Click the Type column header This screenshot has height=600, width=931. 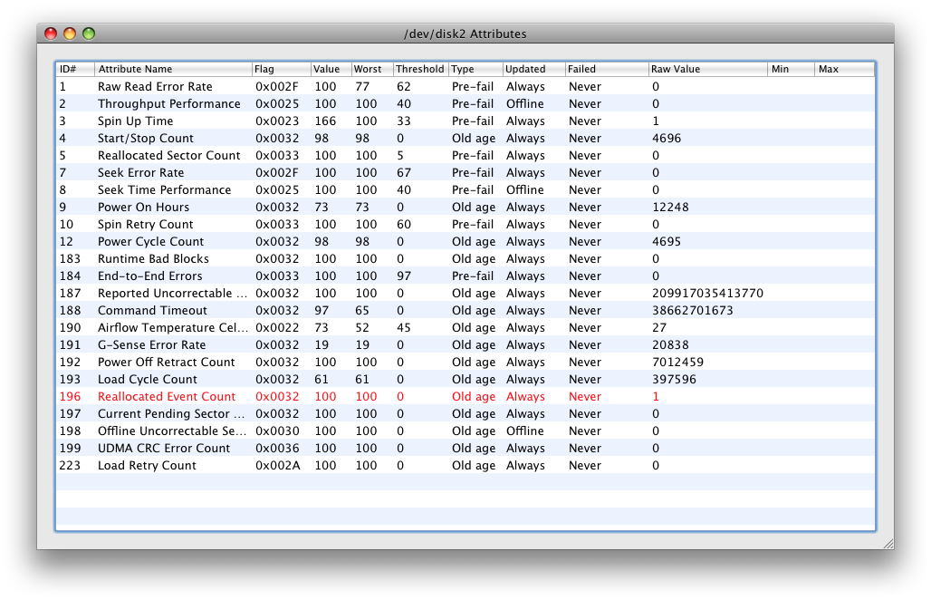coord(476,69)
